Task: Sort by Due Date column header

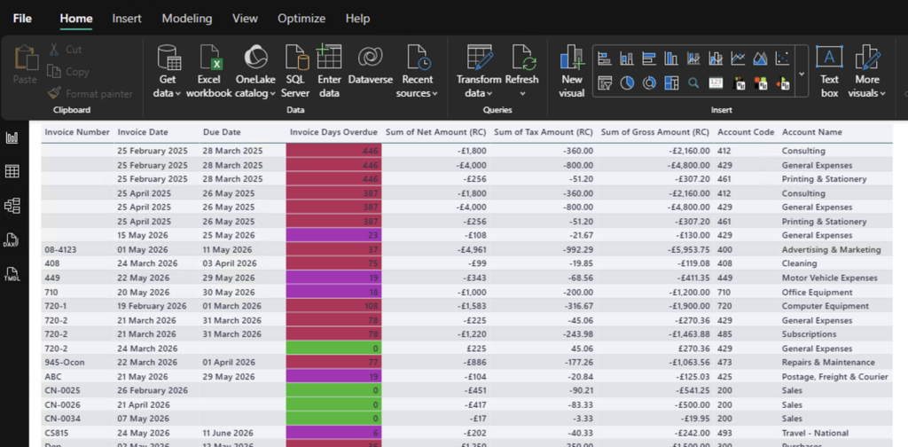Action: (221, 133)
